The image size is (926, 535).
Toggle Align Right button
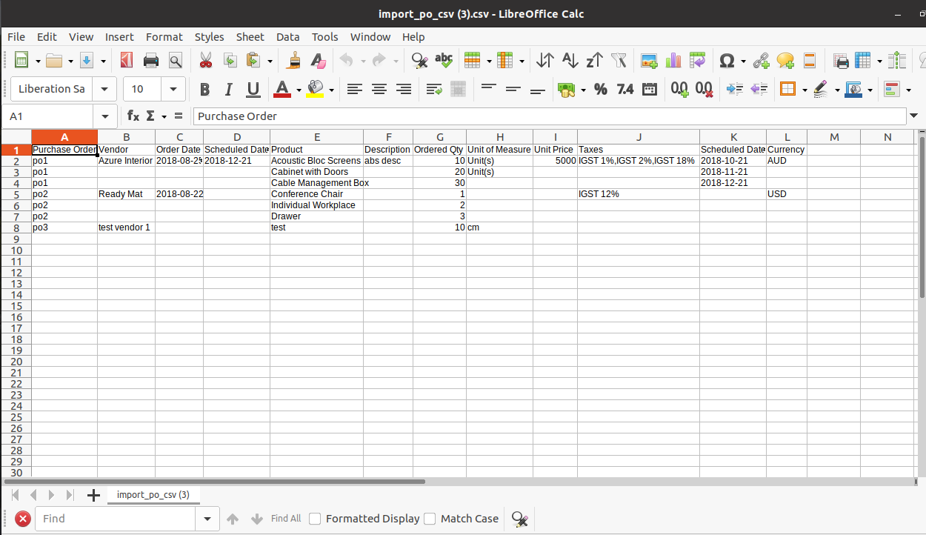[404, 90]
